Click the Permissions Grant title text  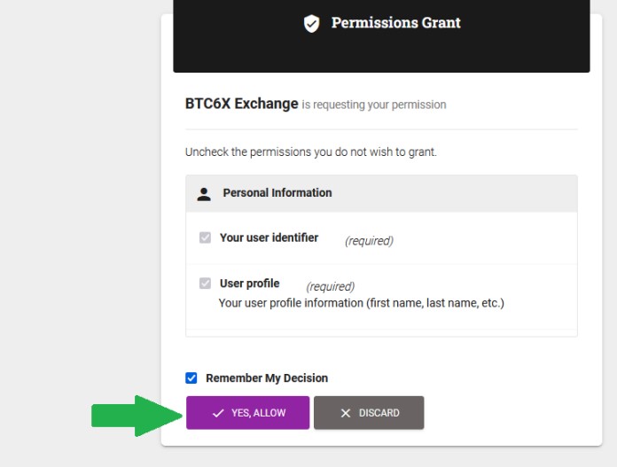(396, 23)
